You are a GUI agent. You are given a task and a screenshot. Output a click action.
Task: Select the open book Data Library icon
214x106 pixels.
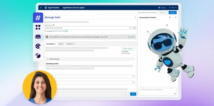[38, 37]
